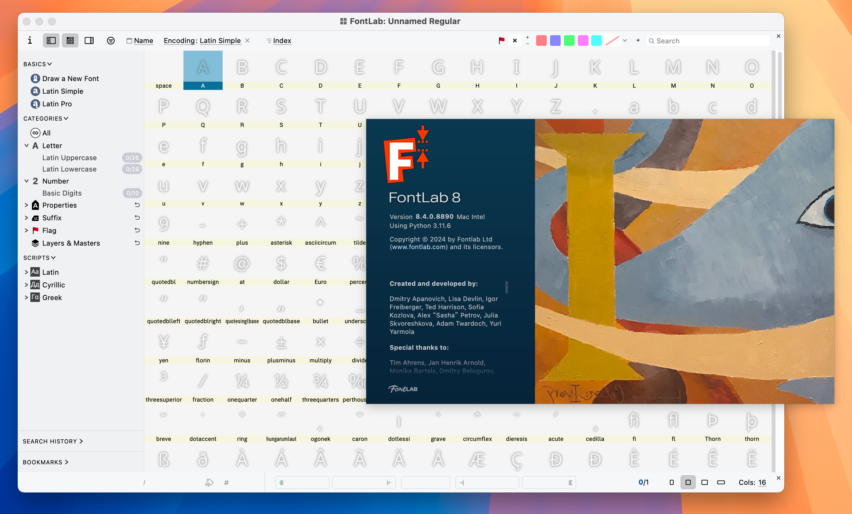Pick the cyan color flag swatch
This screenshot has width=852, height=514.
coord(596,41)
